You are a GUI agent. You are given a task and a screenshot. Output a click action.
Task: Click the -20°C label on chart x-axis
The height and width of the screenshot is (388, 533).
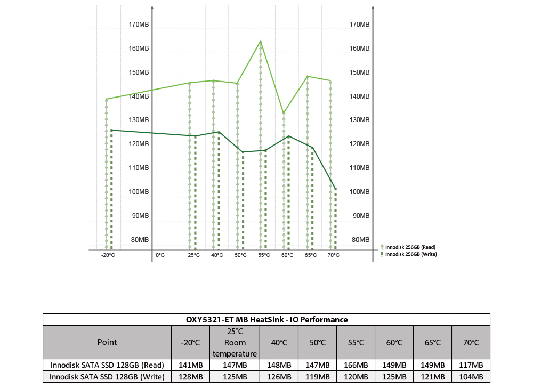(108, 255)
